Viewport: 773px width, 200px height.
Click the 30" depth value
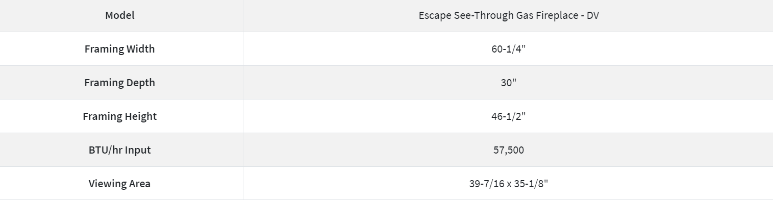pyautogui.click(x=508, y=83)
